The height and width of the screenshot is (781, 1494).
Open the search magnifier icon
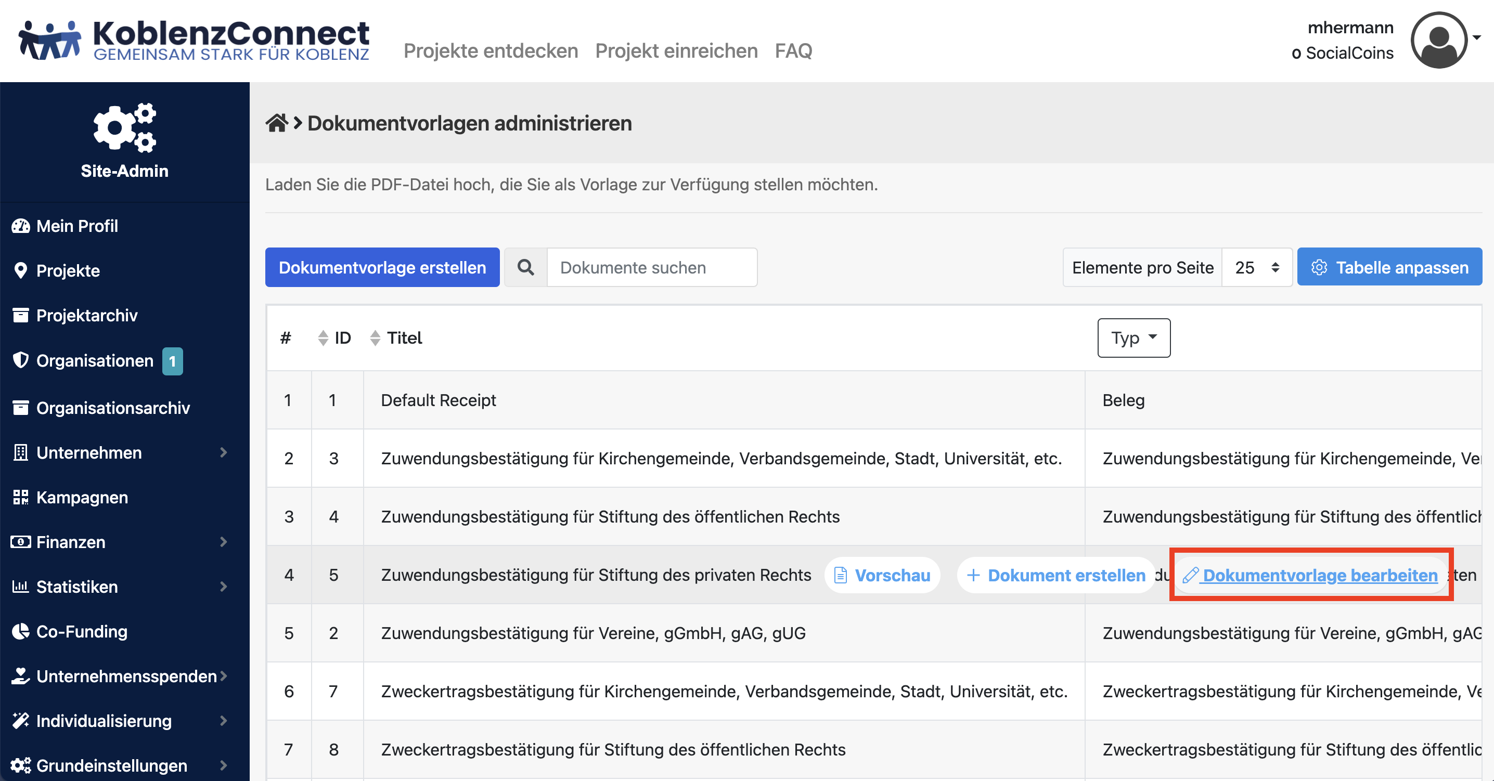525,267
